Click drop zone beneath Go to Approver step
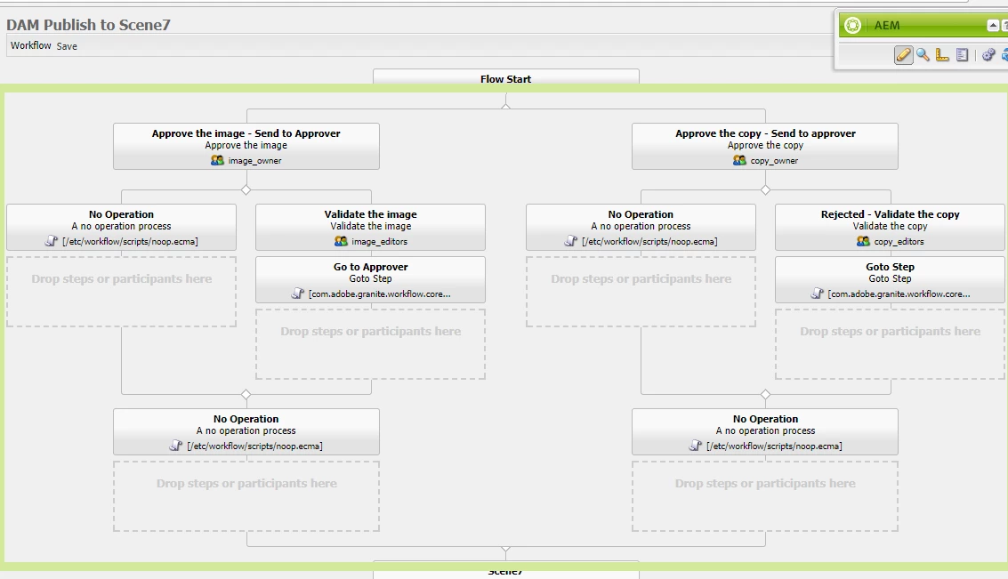The image size is (1008, 579). click(370, 344)
